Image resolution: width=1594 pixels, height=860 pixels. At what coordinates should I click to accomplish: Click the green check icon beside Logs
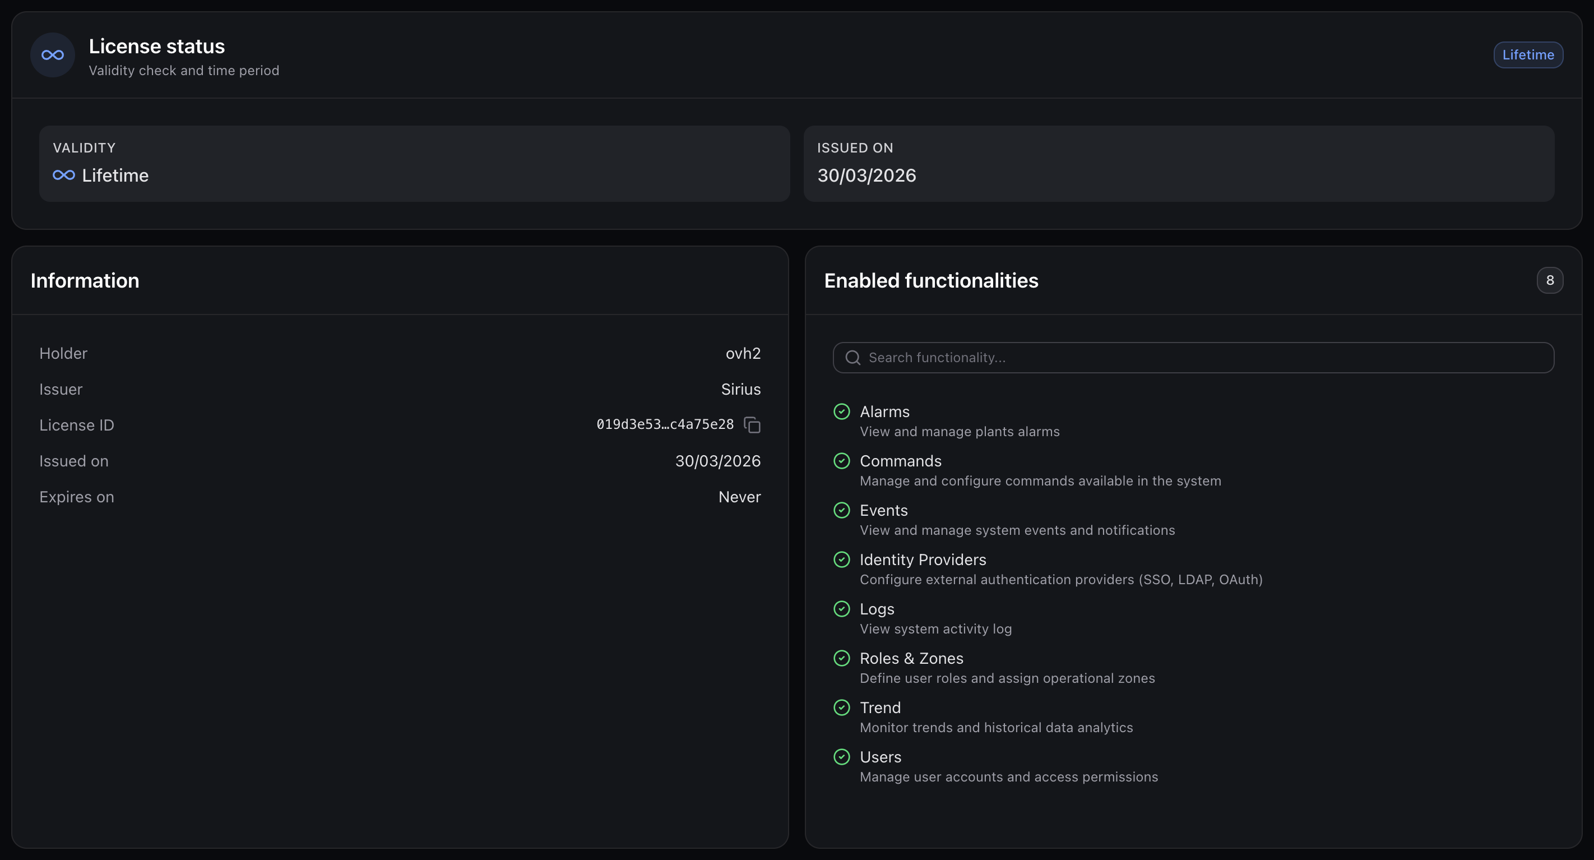coord(841,609)
